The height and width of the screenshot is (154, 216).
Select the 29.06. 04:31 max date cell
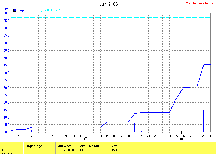point(65,150)
